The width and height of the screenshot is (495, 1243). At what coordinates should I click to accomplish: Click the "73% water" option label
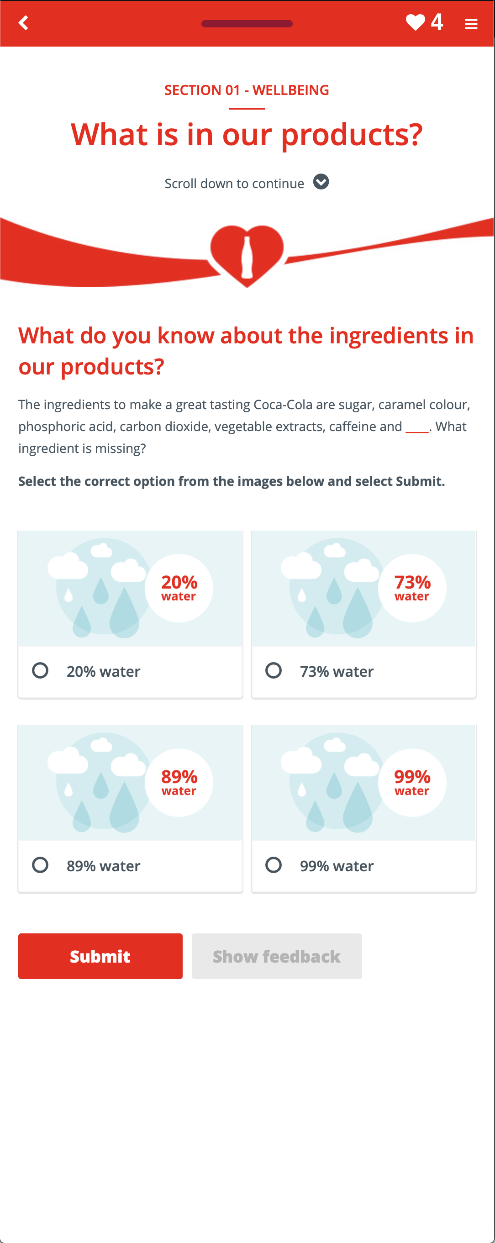pos(337,671)
